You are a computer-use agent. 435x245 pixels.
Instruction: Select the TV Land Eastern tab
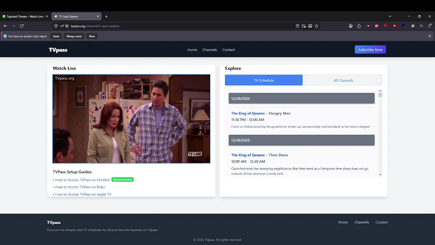(76, 16)
